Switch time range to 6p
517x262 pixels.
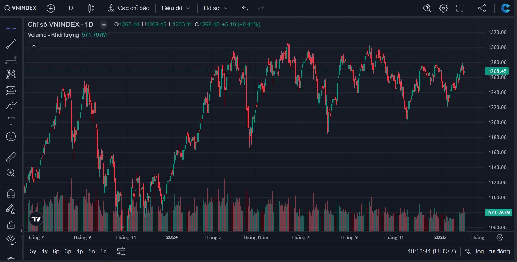(x=56, y=252)
